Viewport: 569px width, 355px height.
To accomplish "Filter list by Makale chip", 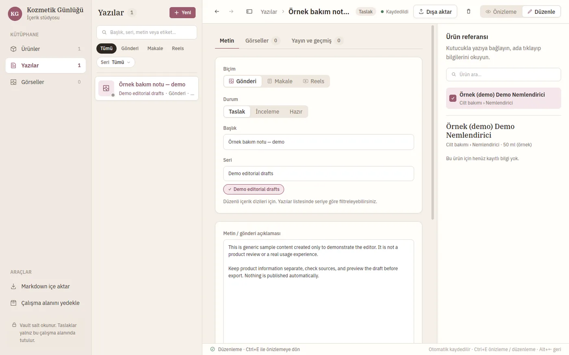I will coord(155,48).
